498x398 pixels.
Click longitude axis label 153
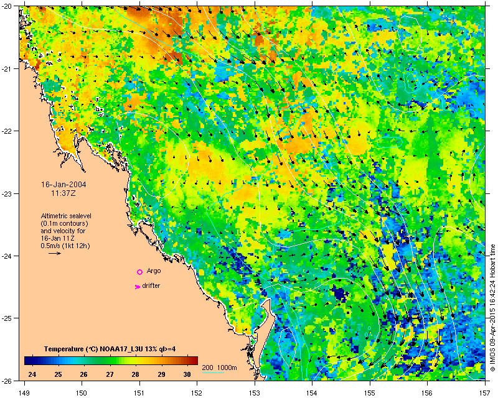(255, 393)
